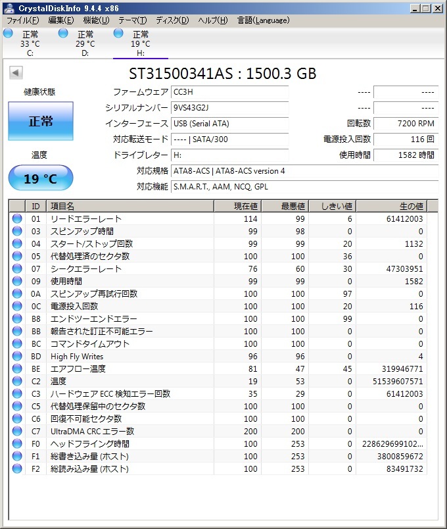Viewport: 447px width, 529px height.
Task: Open the ディスク(D) menu
Action: click(x=172, y=20)
